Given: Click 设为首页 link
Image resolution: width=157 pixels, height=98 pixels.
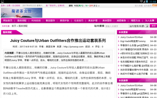Looking at the screenshot, I should (x=148, y=6).
